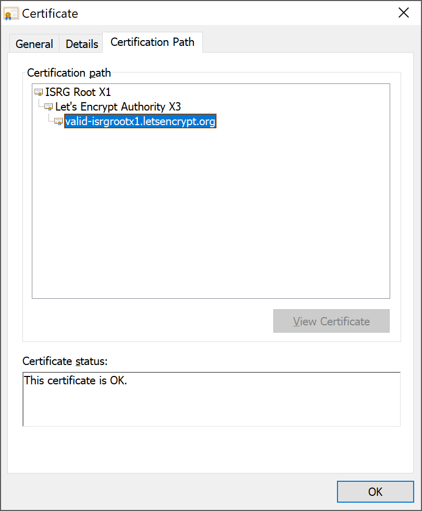This screenshot has width=422, height=511.
Task: Click the ISRG Root X1 certificate icon
Action: pos(39,92)
